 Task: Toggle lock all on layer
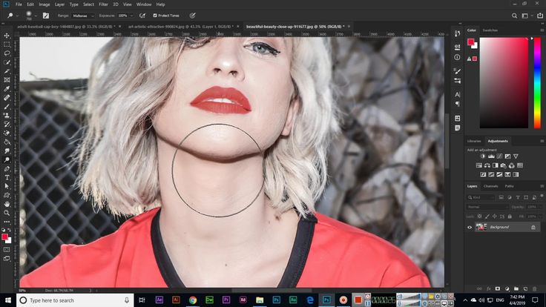[510, 217]
